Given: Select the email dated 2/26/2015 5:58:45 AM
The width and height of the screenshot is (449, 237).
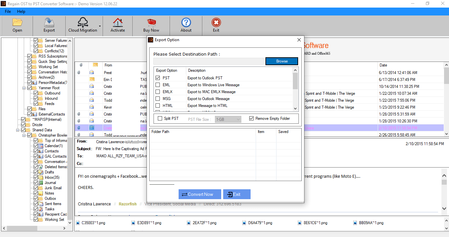Looking at the screenshot, I should click(x=397, y=135).
